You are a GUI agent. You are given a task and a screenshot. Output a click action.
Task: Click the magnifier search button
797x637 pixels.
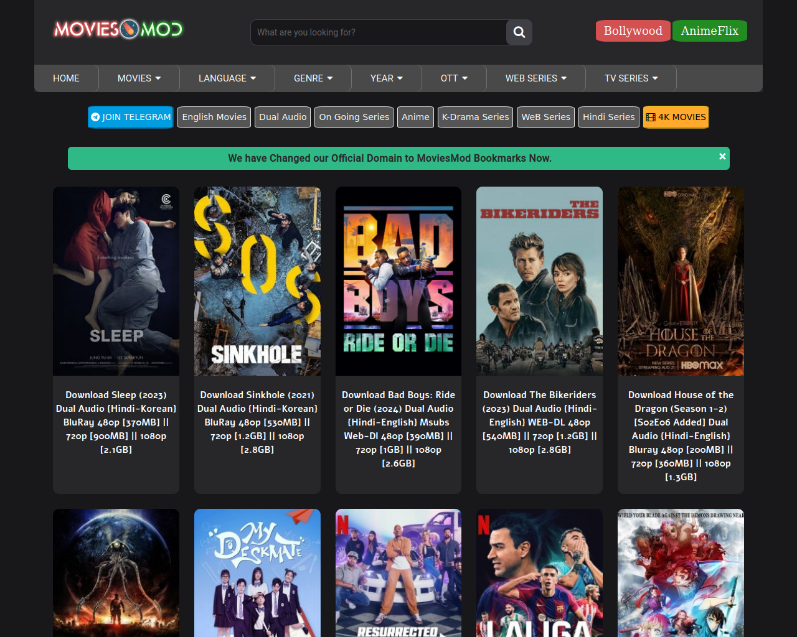[519, 32]
